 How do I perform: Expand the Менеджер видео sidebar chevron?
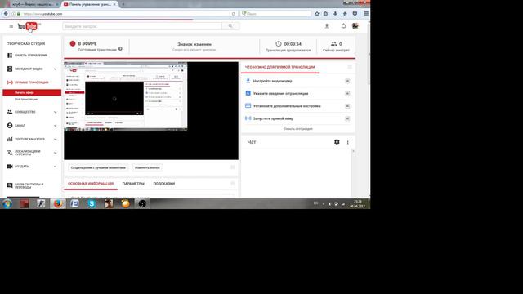55,69
